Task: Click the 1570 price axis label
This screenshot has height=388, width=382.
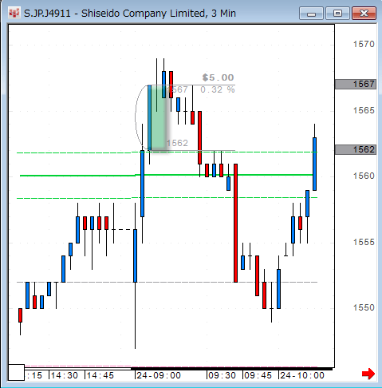Action: [364, 44]
